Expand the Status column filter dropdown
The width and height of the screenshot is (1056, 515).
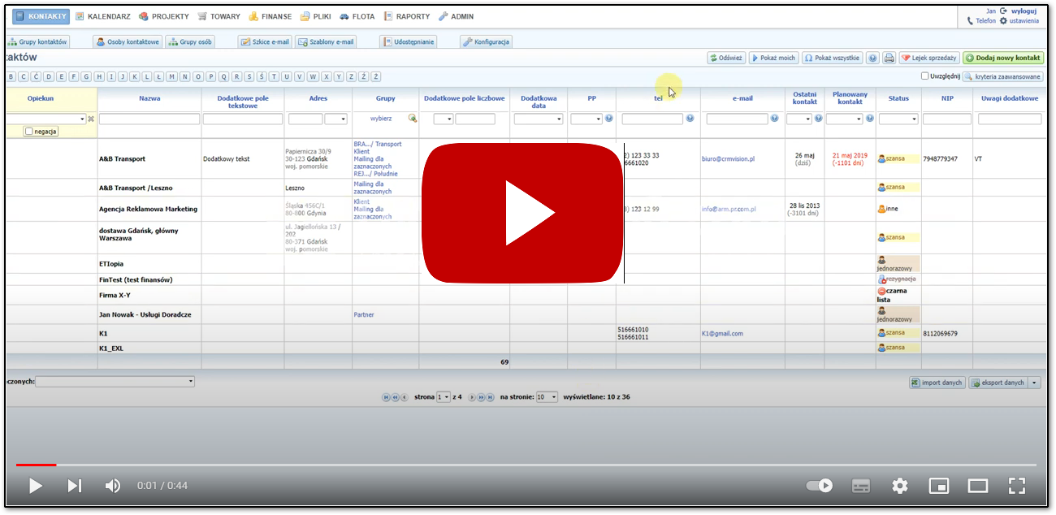pos(898,119)
